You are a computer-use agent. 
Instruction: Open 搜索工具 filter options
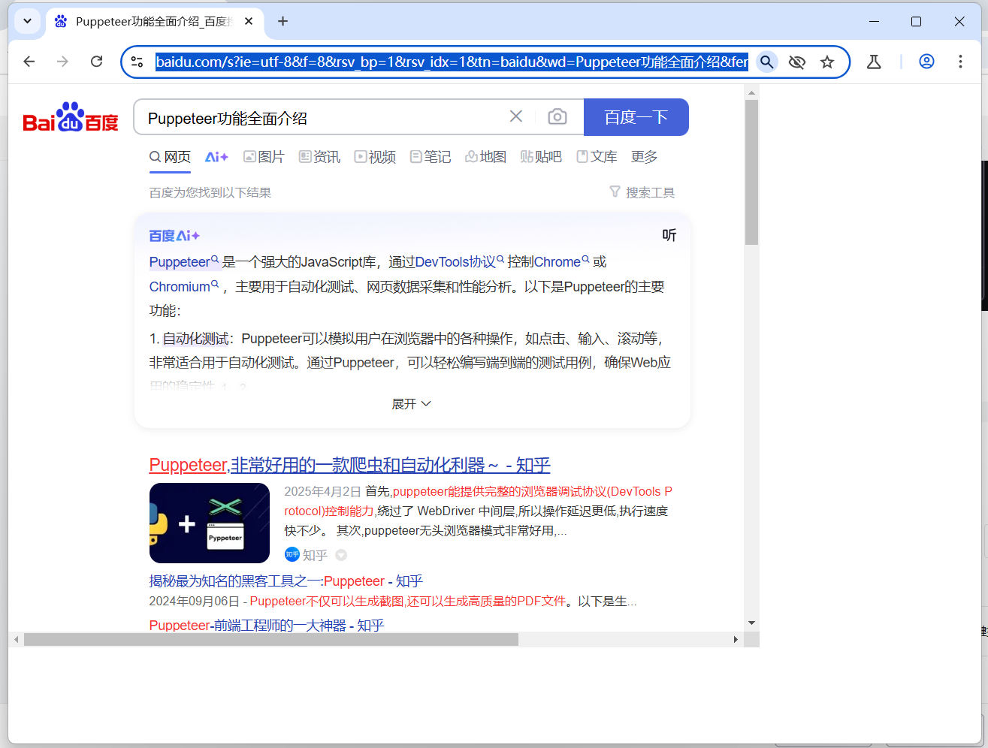[642, 193]
